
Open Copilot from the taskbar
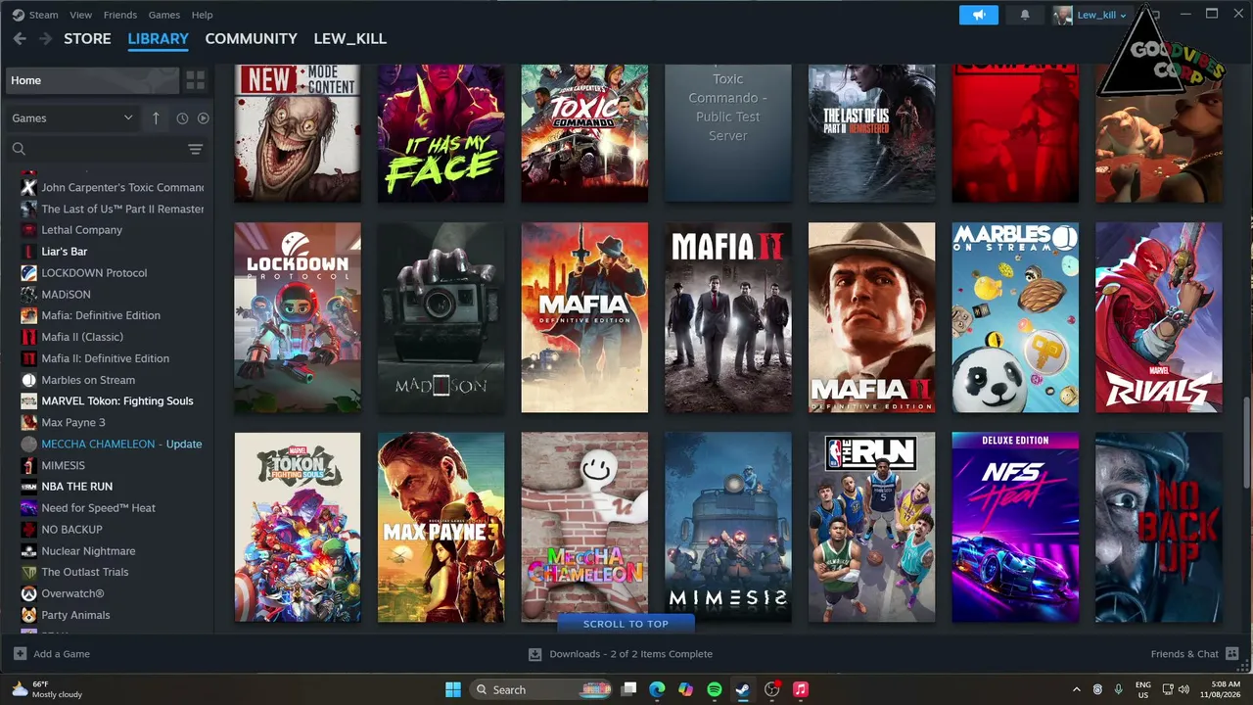pos(686,689)
